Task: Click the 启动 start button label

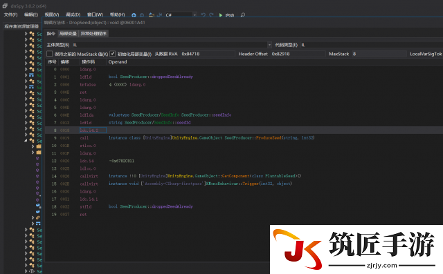Action: [230, 15]
